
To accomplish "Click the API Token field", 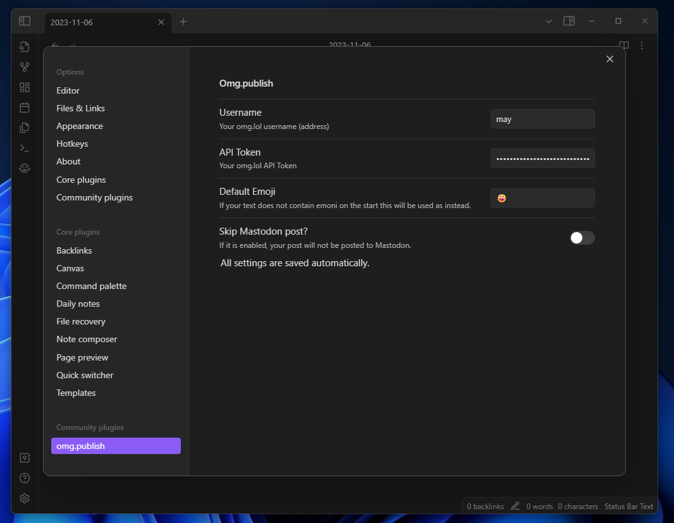I will point(542,158).
